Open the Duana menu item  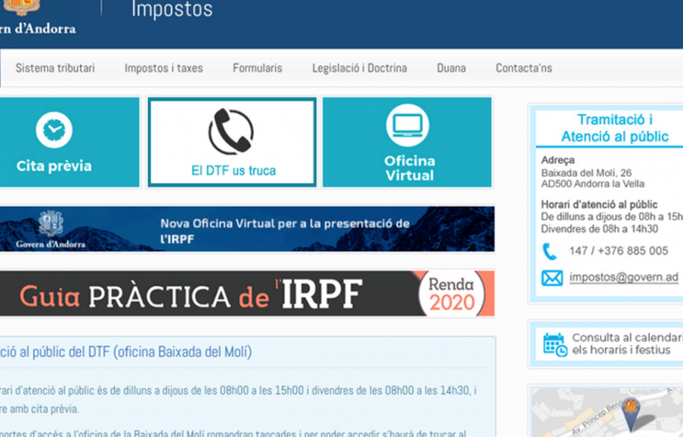451,68
